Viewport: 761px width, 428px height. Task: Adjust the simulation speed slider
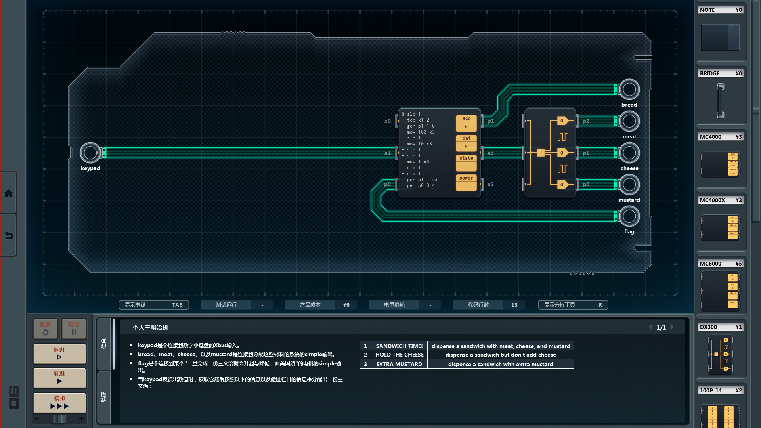click(x=59, y=419)
